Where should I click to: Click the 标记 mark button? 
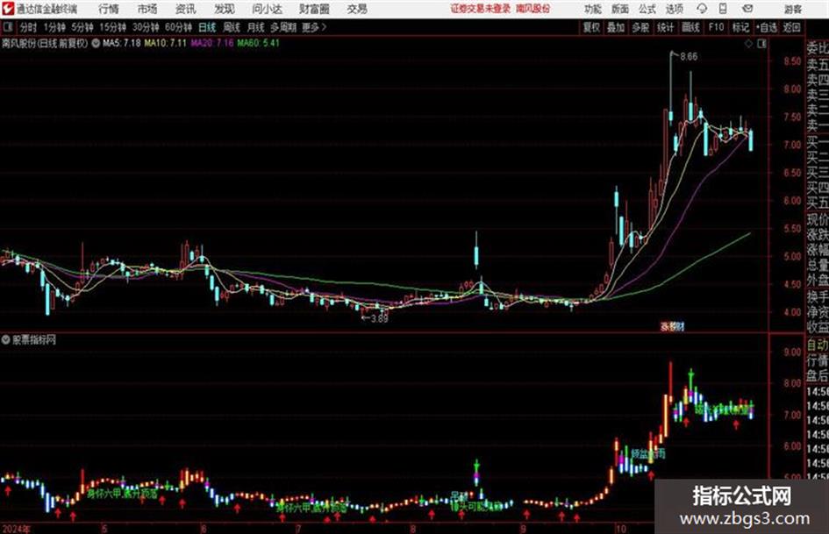(740, 27)
